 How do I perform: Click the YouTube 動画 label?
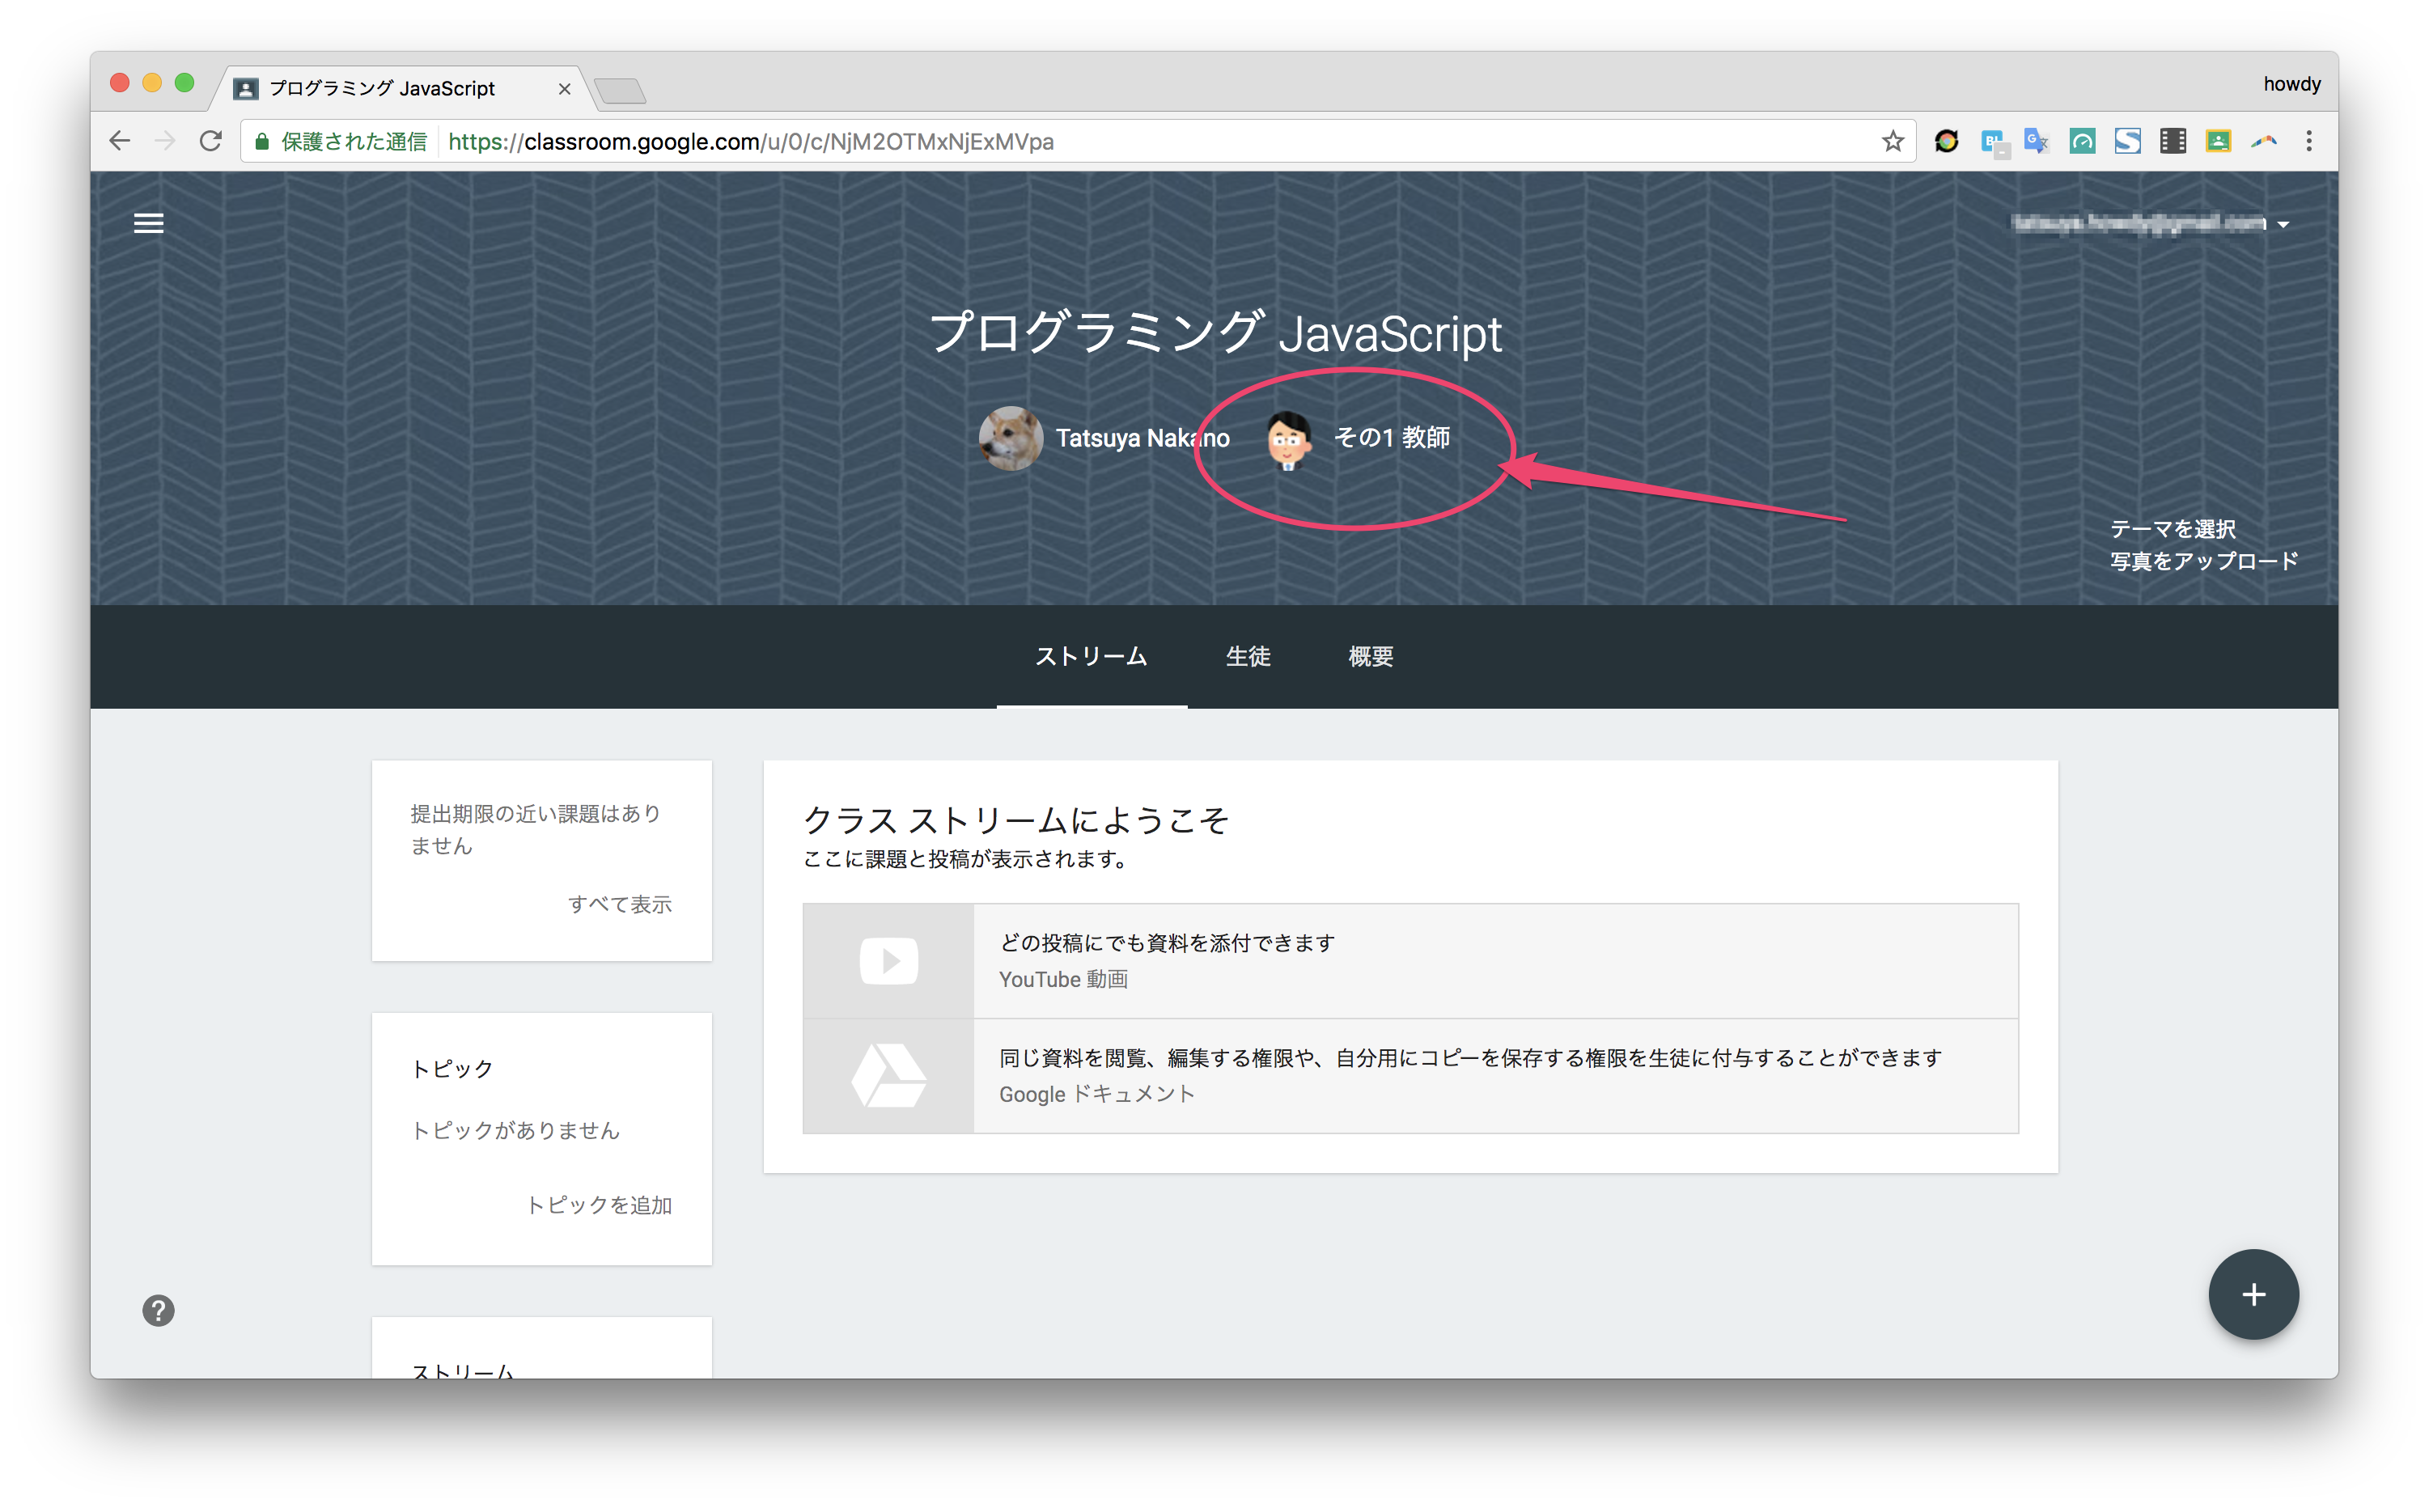[1063, 980]
